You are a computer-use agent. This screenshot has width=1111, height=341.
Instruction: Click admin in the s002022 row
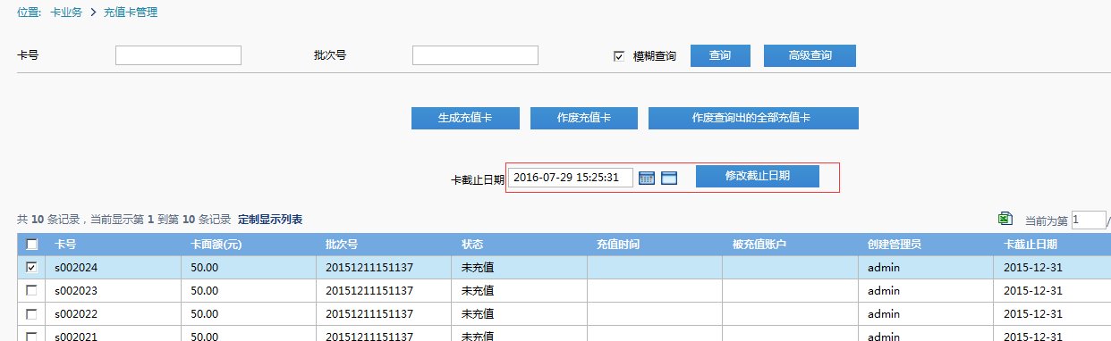(x=884, y=314)
